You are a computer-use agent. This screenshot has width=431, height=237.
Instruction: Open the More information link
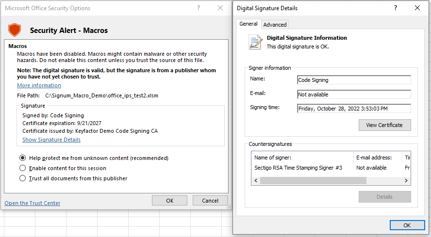click(39, 85)
